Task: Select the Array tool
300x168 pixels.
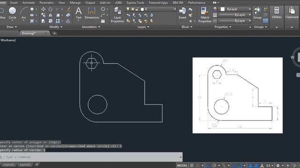Action: 58,21
